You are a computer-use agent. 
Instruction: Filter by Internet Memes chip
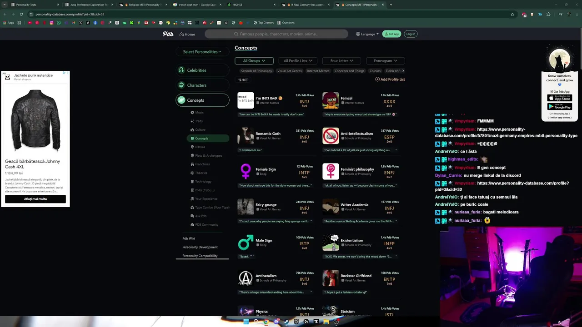tap(318, 71)
